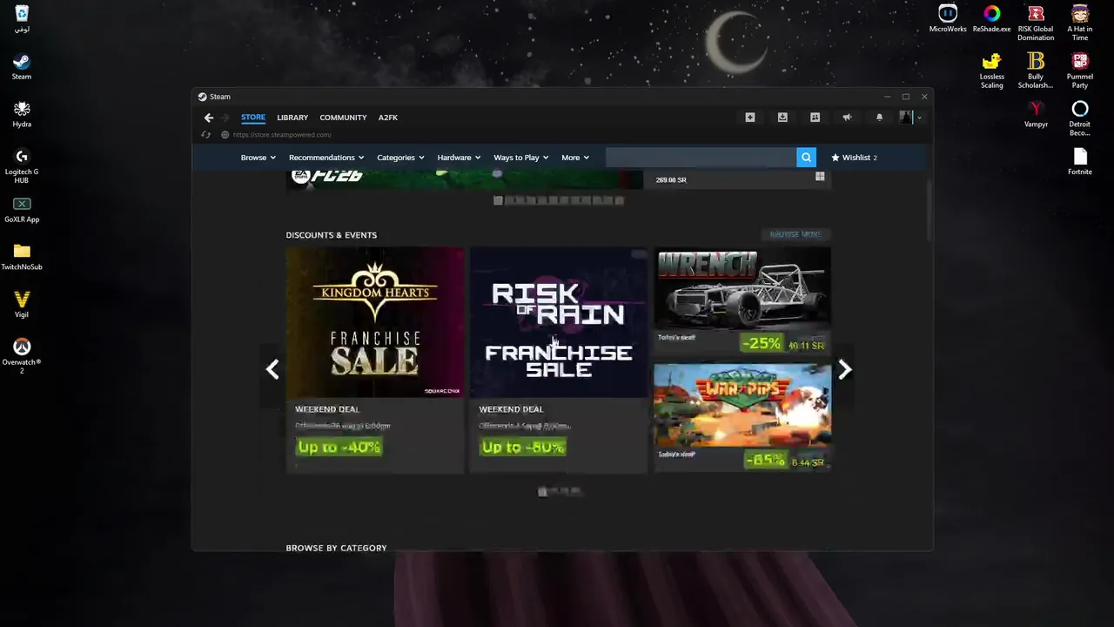Launch ReShade.exe from desktop

[992, 19]
